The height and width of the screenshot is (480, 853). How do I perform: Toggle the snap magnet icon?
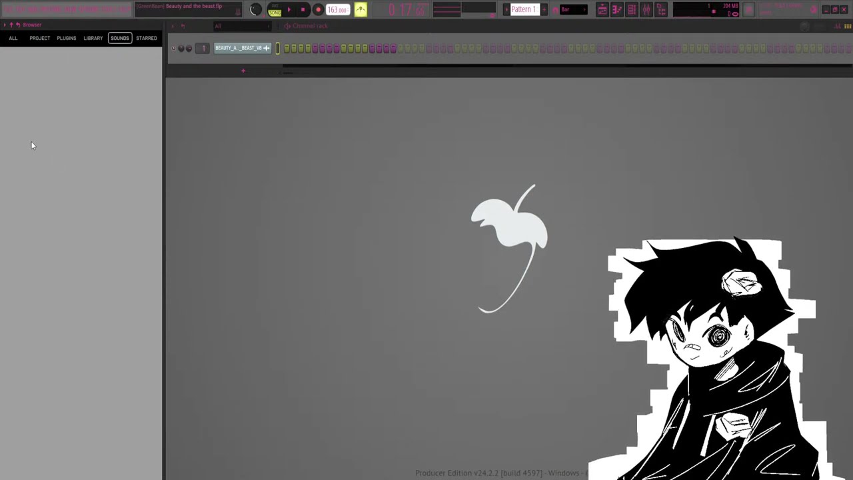point(555,9)
